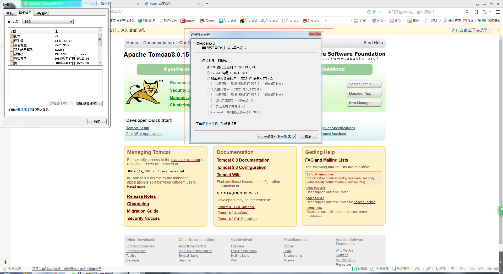This screenshot has height=274, width=503.
Task: Open 热点资讯 in the status bar
Action: pos(401,269)
